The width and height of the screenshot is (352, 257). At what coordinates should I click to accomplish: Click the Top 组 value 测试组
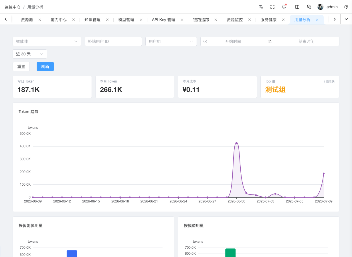point(275,90)
